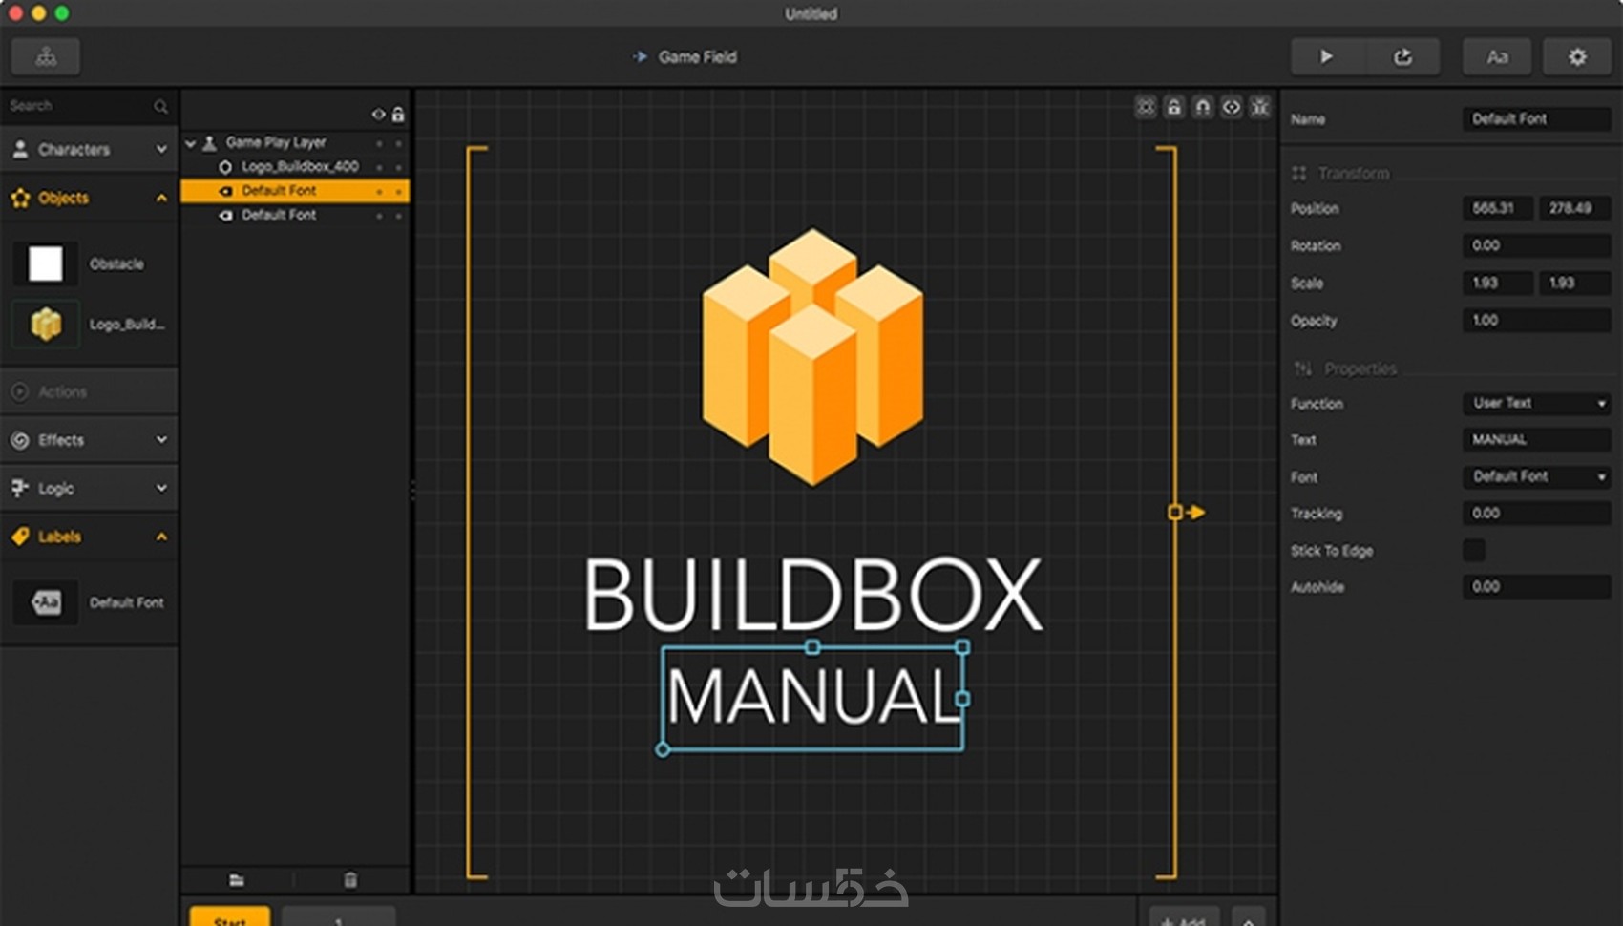Click the layer panel eye header icon
The image size is (1623, 926).
tap(378, 115)
